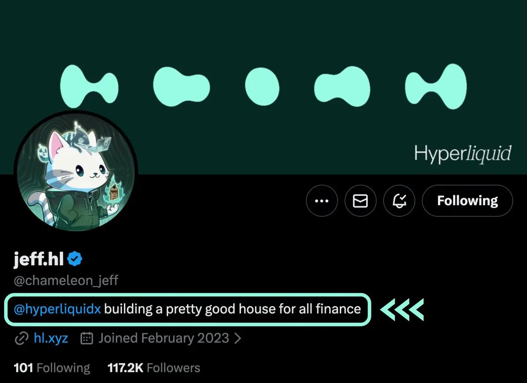Viewport: 527px width, 383px height.
Task: Click the triple-arrow graphic beside bio
Action: tap(402, 309)
